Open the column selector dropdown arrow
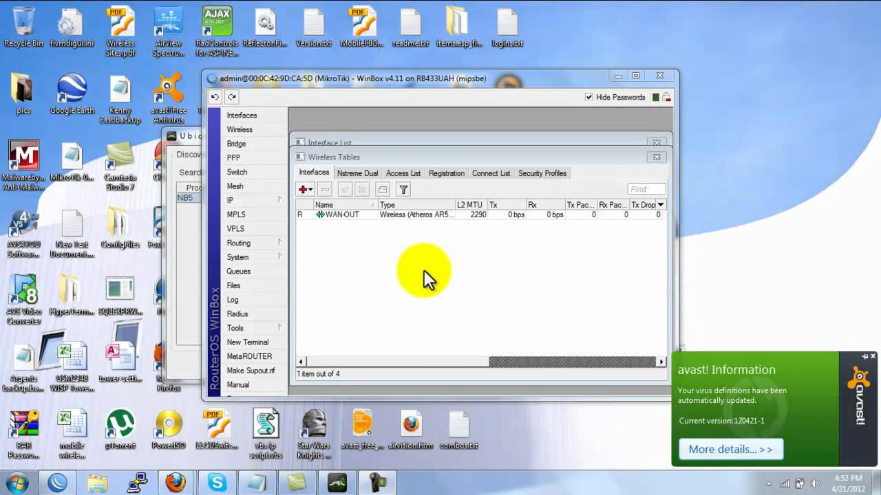The image size is (881, 495). (661, 204)
